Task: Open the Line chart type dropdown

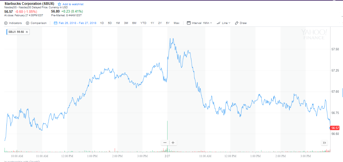Action: (x=223, y=23)
